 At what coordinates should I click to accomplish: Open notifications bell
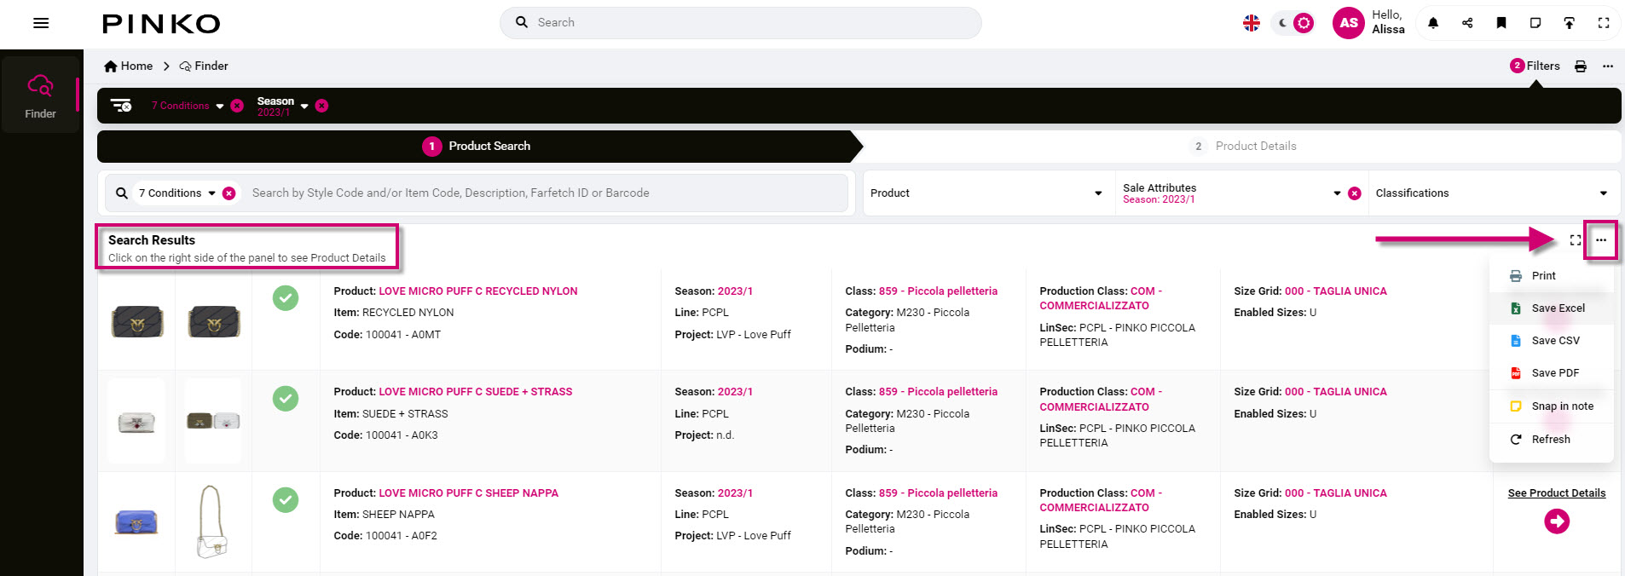[x=1433, y=23]
